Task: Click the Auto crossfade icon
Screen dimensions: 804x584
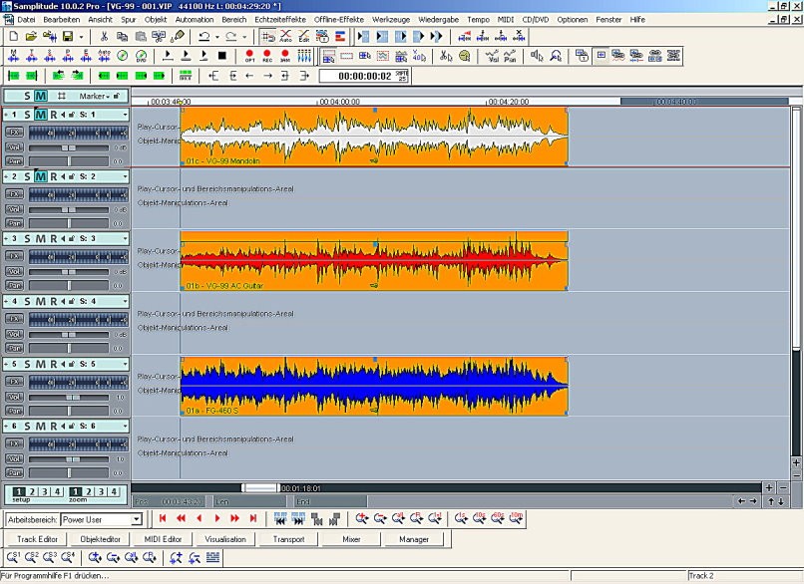Action: [285, 36]
